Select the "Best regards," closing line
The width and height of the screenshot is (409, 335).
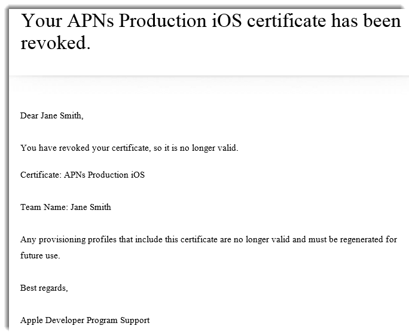(44, 288)
